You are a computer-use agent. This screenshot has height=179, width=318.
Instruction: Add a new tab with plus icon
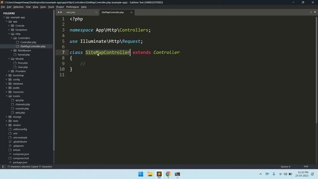click(311, 12)
